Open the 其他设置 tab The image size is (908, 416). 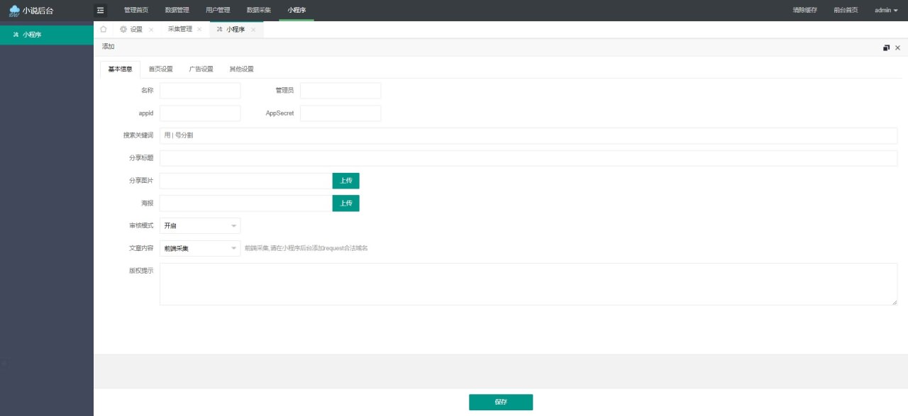(x=241, y=69)
